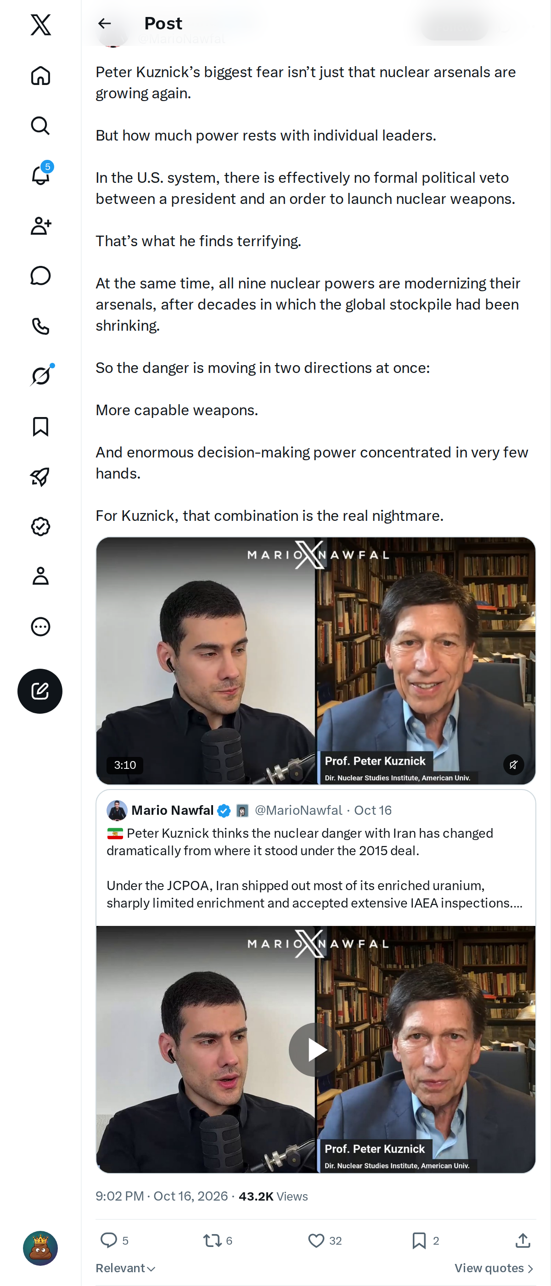This screenshot has height=1286, width=551.
Task: Open Verified Orgs checkmark icon
Action: click(40, 526)
